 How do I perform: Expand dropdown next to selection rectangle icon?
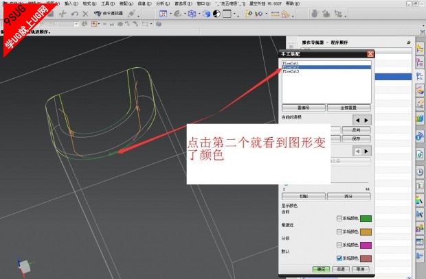click(150, 24)
